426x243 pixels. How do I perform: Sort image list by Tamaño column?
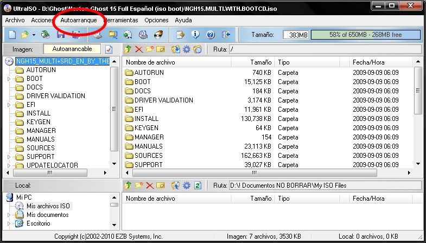[x=253, y=62]
